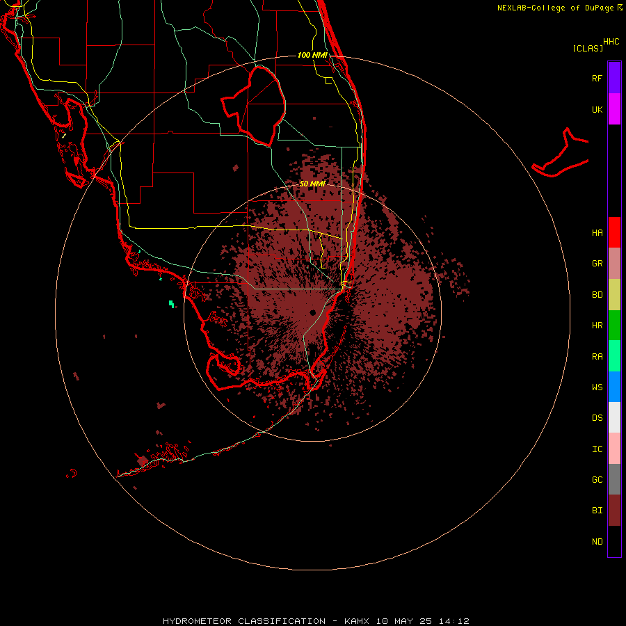Click the HA red legend swatch
This screenshot has width=626, height=626.
614,232
